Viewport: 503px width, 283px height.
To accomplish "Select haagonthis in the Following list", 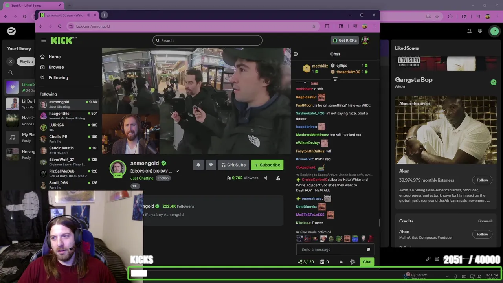I will coord(68,116).
